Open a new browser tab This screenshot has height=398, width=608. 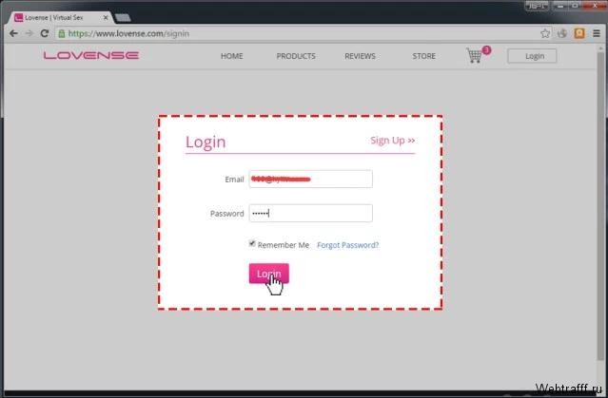pyautogui.click(x=123, y=18)
